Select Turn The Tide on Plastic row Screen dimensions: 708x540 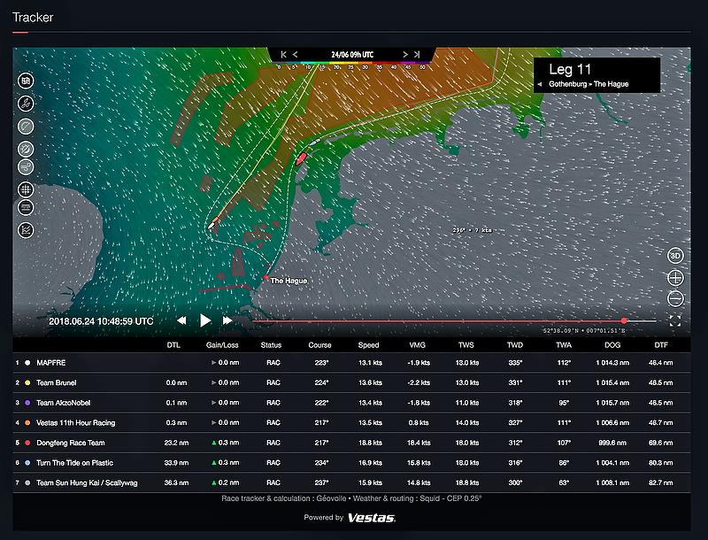pos(351,463)
